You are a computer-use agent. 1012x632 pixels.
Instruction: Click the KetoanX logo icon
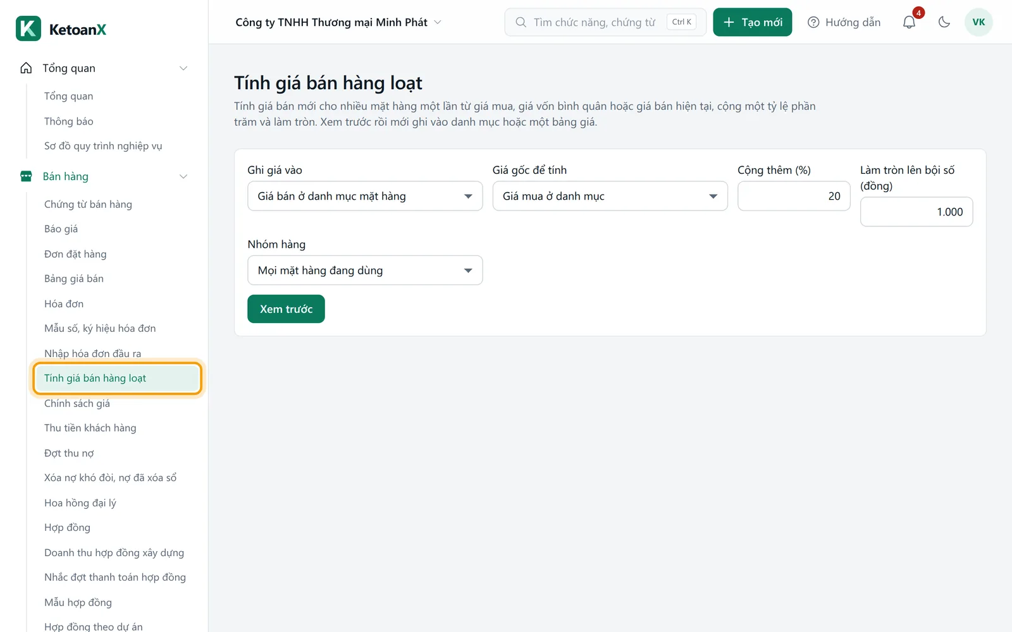click(x=28, y=28)
